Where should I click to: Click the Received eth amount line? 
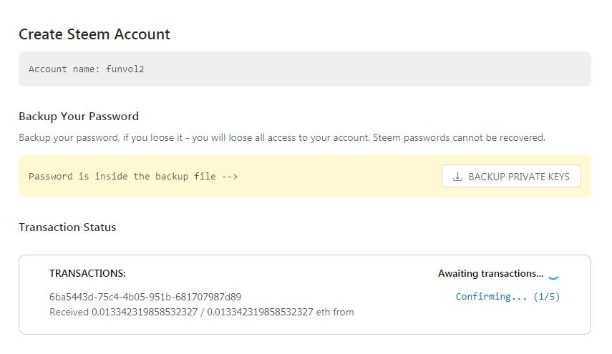(201, 312)
